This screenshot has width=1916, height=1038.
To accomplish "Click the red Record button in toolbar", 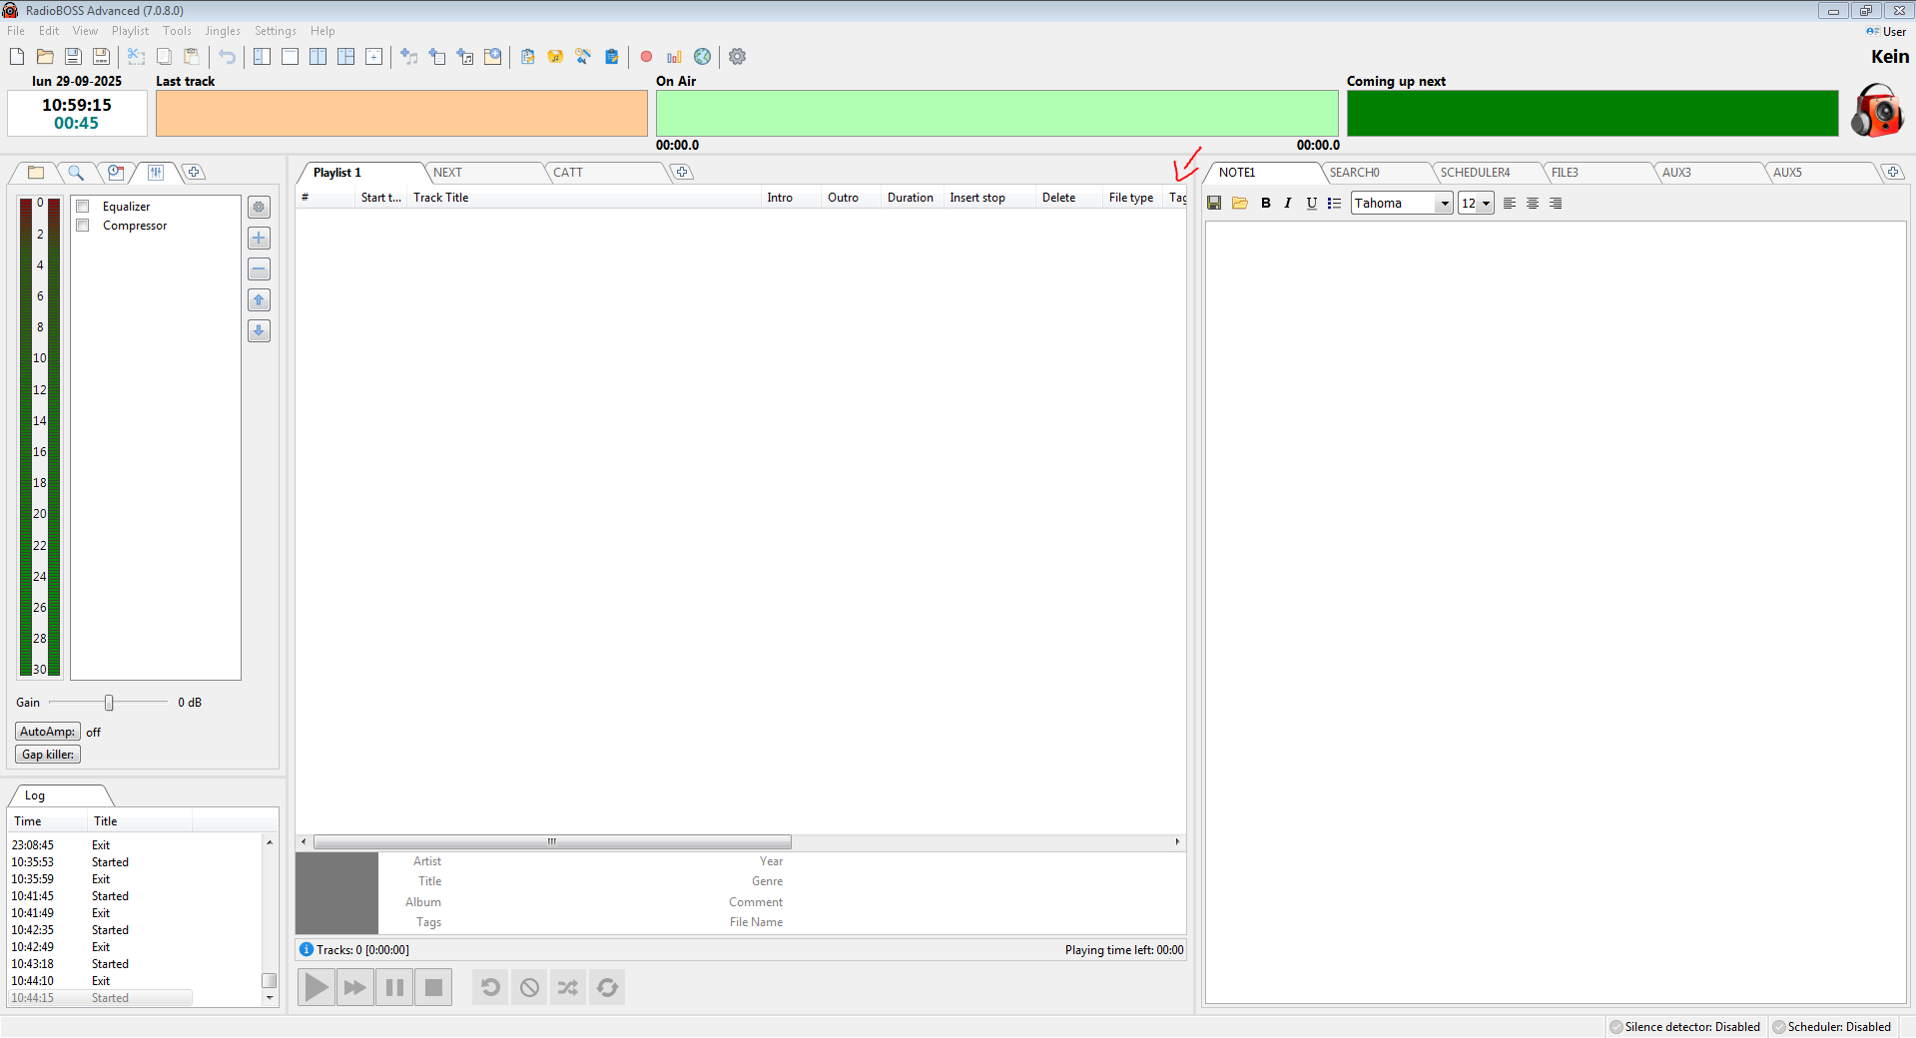I will [646, 57].
